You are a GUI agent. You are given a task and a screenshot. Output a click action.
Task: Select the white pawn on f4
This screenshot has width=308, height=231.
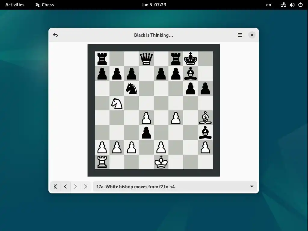point(176,118)
